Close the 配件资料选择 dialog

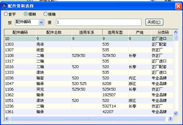[x=178, y=6]
